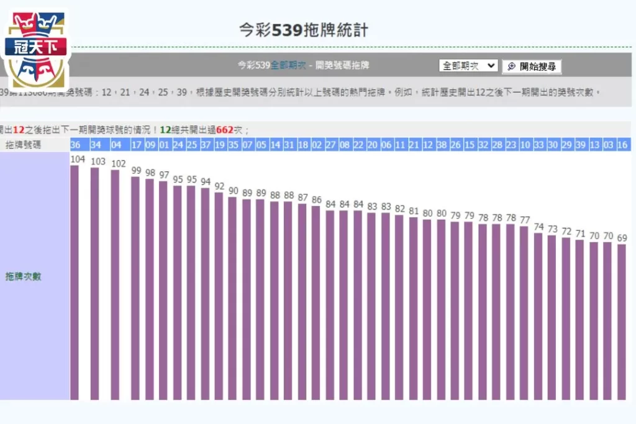Click number 04 header cell
This screenshot has width=636, height=424.
[x=116, y=145]
